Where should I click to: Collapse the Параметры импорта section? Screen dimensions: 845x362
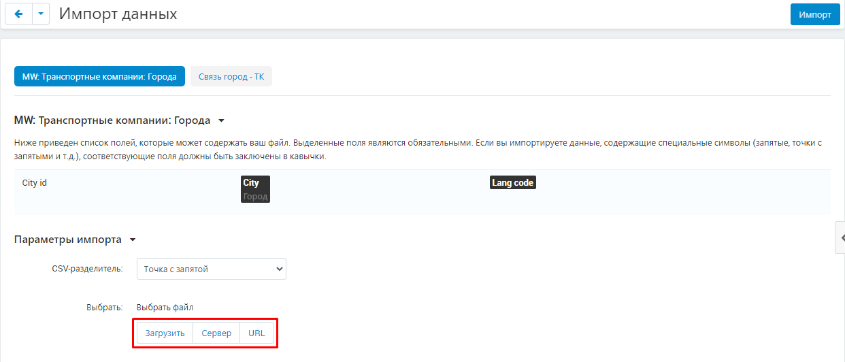[133, 240]
